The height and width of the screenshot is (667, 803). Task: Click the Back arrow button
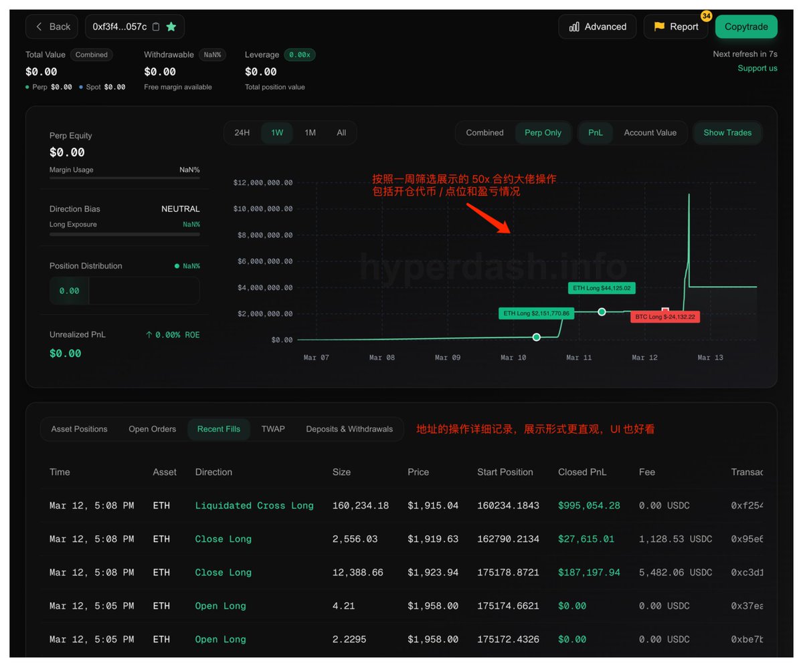(52, 27)
